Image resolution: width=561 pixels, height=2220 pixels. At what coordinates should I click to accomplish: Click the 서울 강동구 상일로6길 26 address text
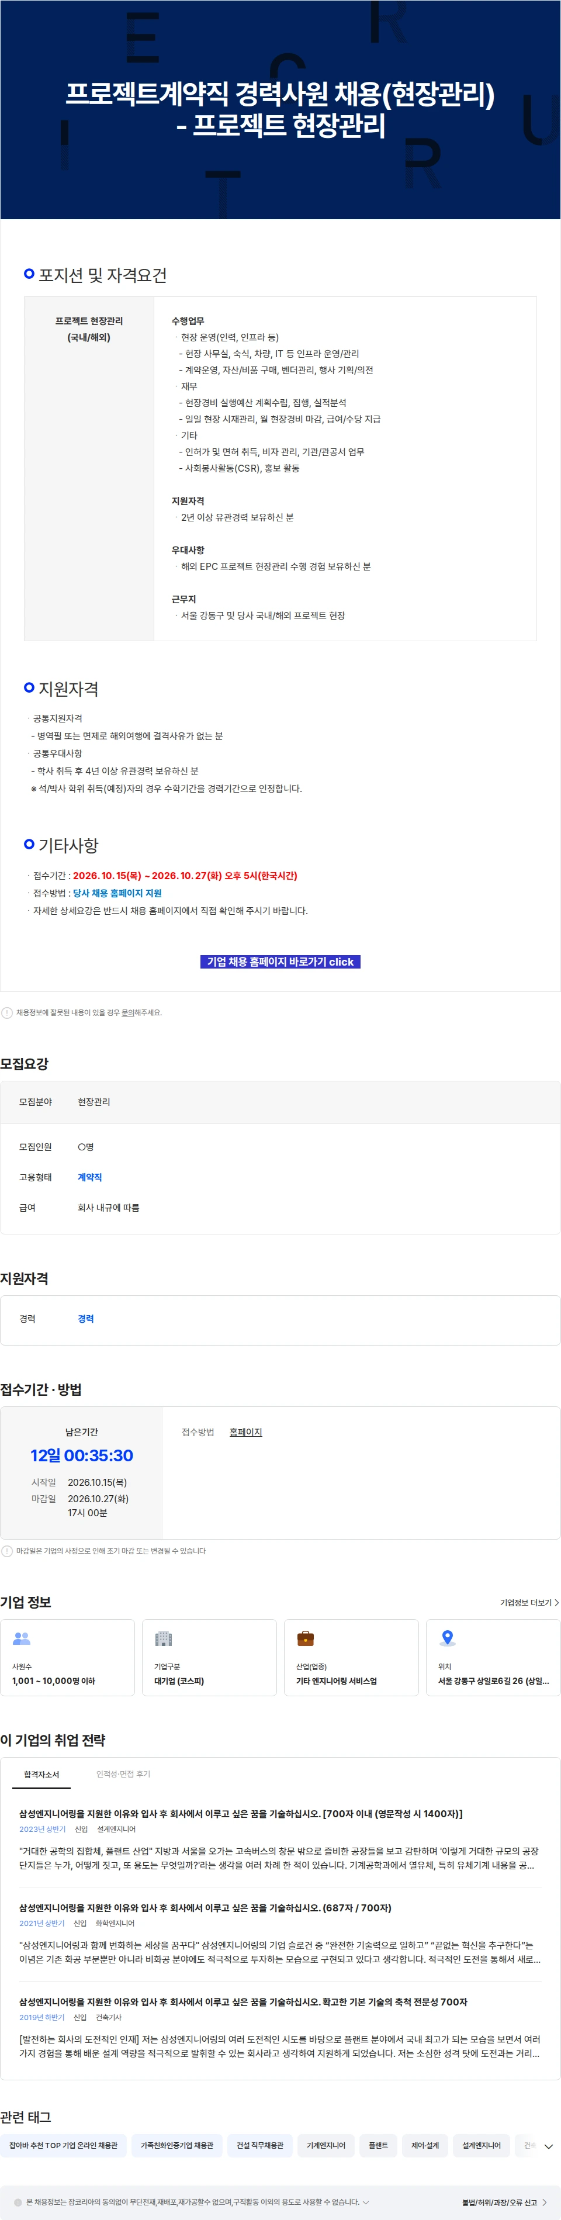(x=493, y=1682)
